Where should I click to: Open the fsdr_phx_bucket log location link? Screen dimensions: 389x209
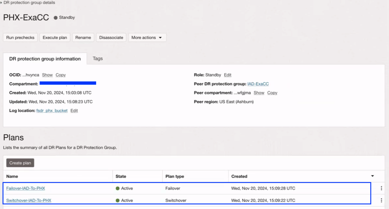(x=52, y=111)
